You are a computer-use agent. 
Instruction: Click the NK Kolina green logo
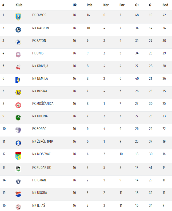18,118
